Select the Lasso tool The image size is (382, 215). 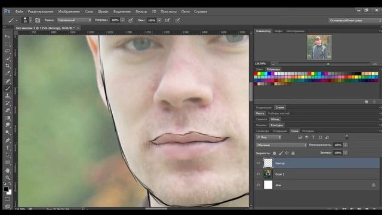(x=8, y=51)
